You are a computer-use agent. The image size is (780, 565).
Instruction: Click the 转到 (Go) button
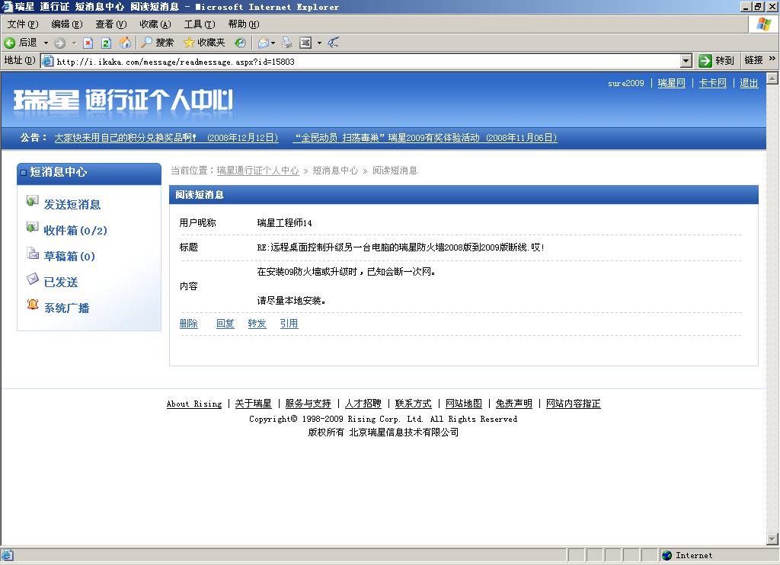[x=716, y=61]
